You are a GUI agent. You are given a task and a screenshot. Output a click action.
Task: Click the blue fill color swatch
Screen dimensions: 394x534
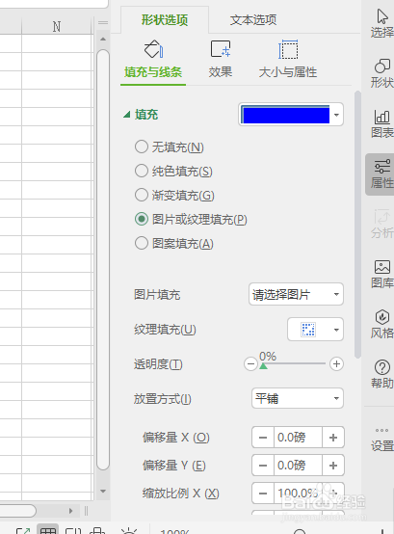pyautogui.click(x=285, y=114)
